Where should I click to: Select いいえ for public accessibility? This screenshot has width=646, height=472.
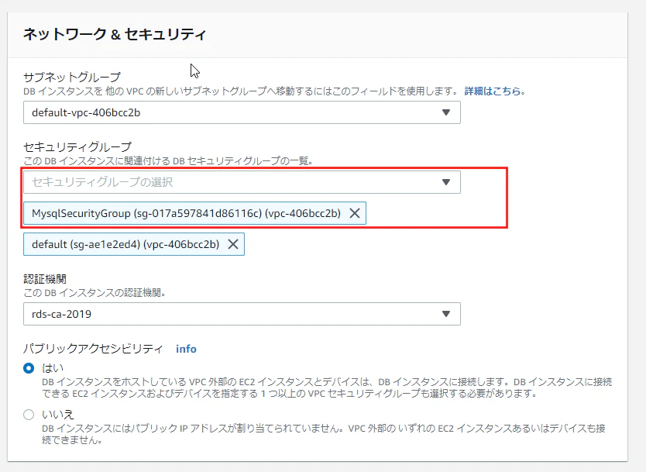pos(29,415)
